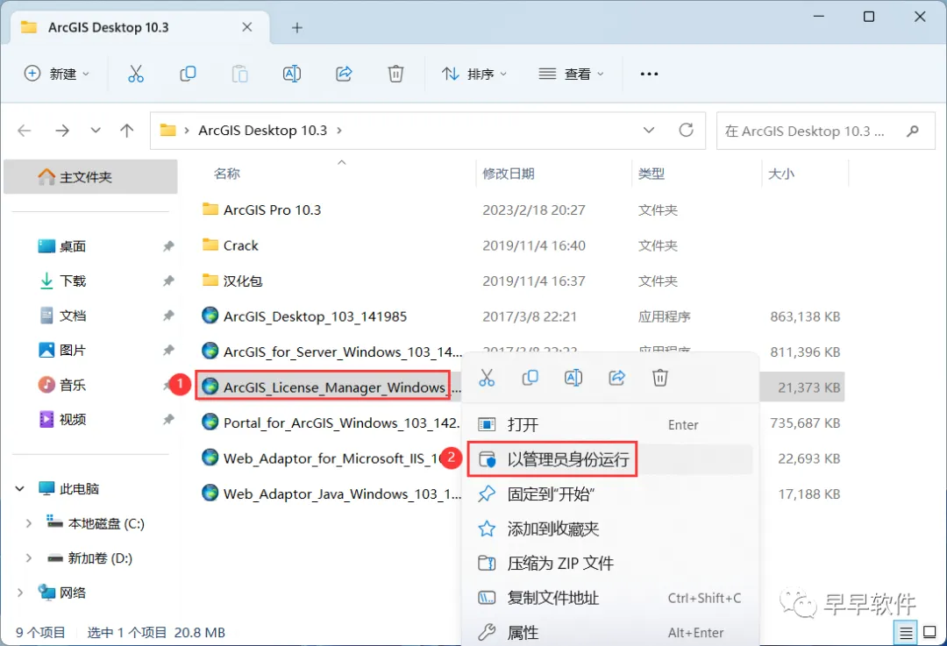Choose 以管理员身份运行 in context menu

[610, 459]
